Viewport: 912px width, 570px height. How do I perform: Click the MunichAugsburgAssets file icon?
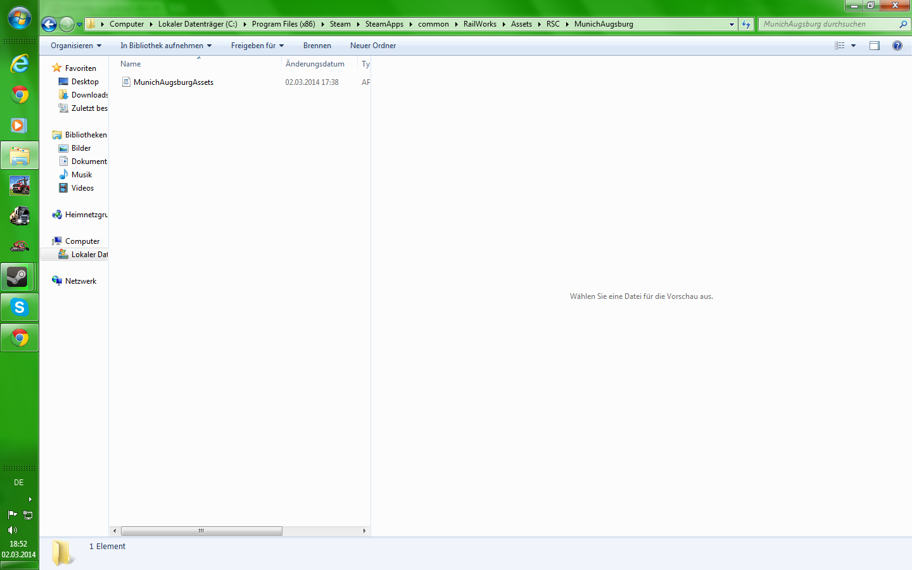[x=126, y=82]
